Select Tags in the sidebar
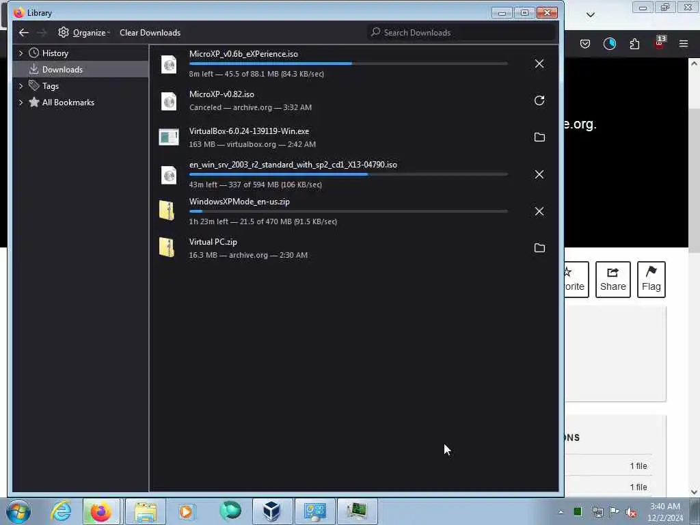Viewport: 700px width, 525px height. 51,86
